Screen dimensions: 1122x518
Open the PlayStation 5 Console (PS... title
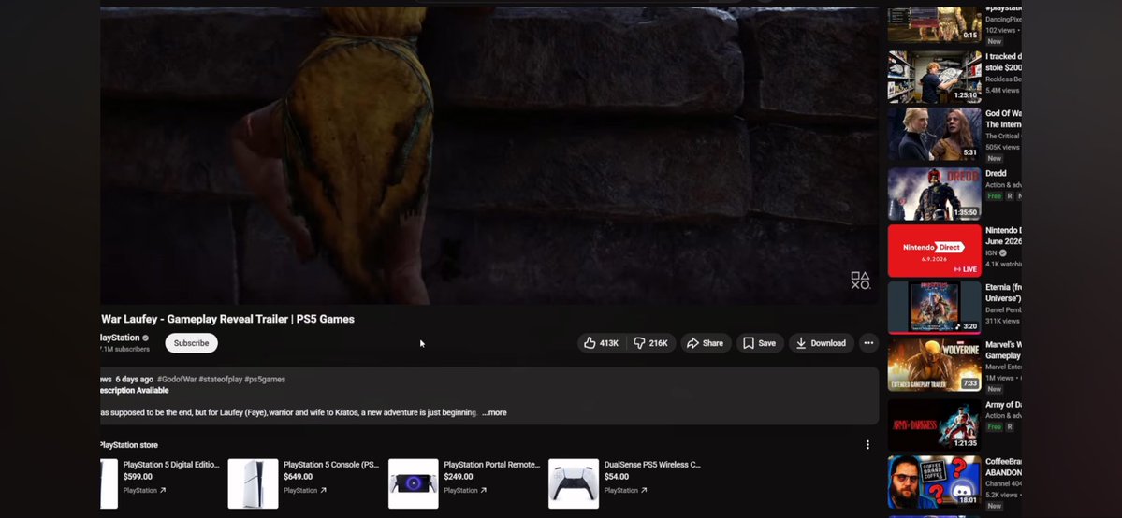[331, 465]
